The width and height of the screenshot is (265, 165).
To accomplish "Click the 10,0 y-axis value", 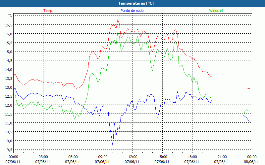I will click(9, 141).
